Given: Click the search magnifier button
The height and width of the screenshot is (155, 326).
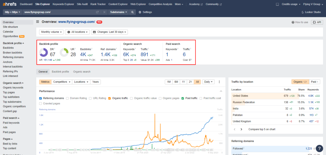Looking at the screenshot, I should (x=132, y=12).
